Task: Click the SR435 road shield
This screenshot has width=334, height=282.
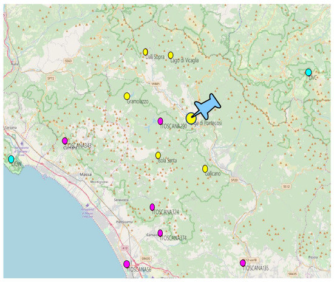Action: coord(292,273)
